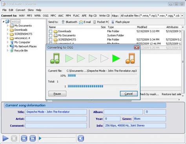
Task: Choose WAV as the conversion format
Action: pyautogui.click(x=22, y=16)
